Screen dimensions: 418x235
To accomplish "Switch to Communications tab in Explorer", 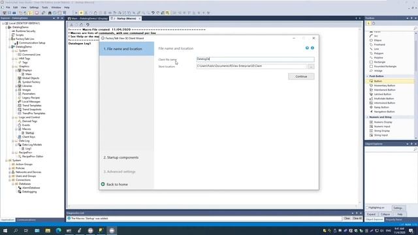I will click(x=26, y=220).
